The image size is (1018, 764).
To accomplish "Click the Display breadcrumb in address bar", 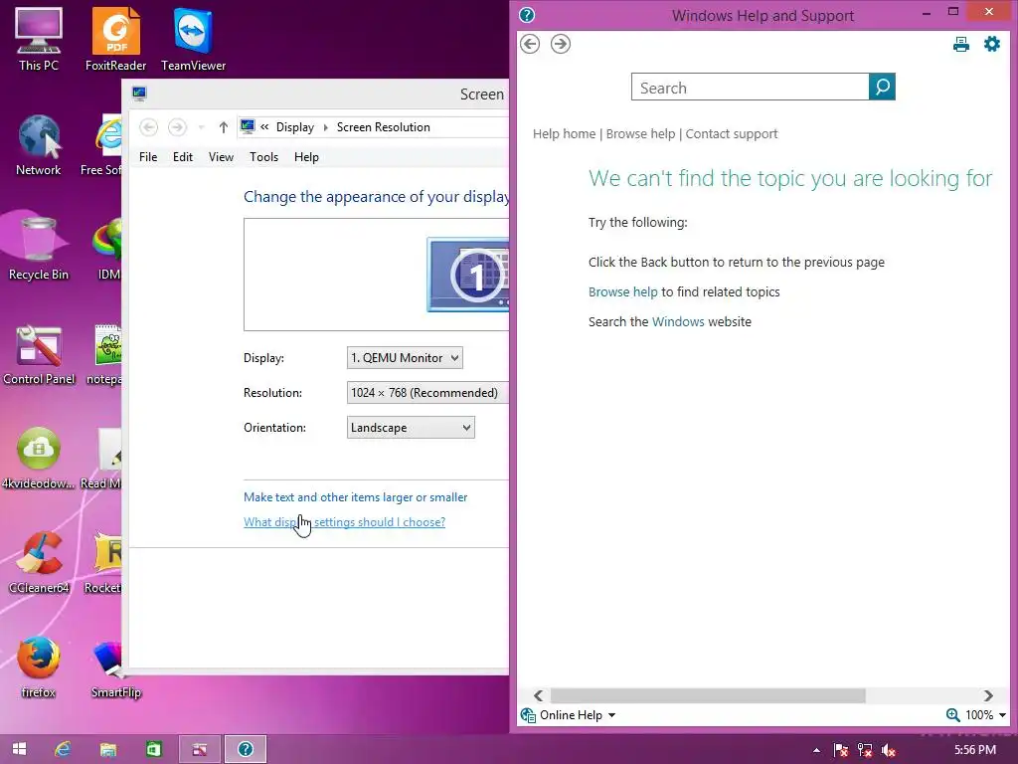I will [294, 127].
